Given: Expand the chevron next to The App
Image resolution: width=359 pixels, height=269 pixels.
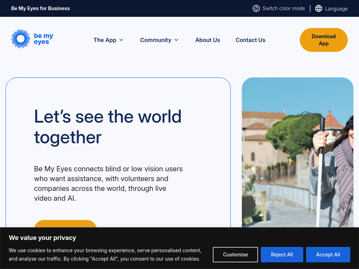Looking at the screenshot, I should (121, 40).
